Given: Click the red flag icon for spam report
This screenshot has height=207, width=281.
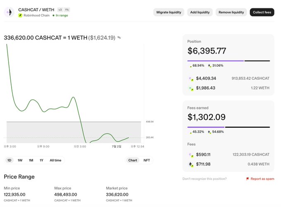Looking at the screenshot, I should 248,178.
